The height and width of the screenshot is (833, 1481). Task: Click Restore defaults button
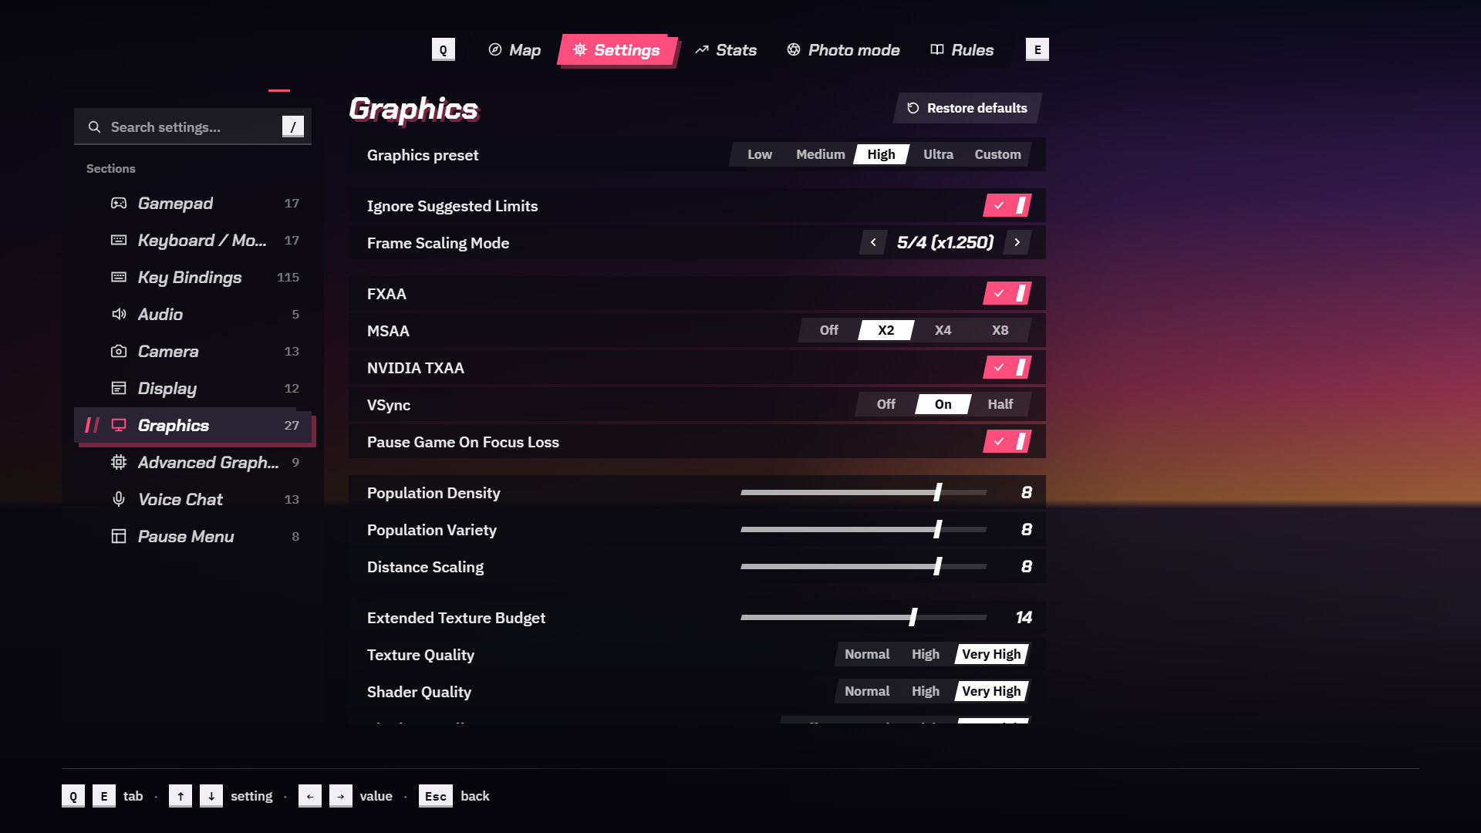click(x=968, y=108)
